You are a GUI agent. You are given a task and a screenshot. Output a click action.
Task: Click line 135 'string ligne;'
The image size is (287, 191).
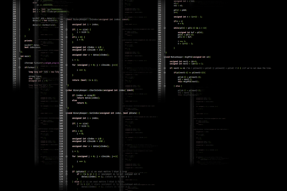[x=35, y=76]
